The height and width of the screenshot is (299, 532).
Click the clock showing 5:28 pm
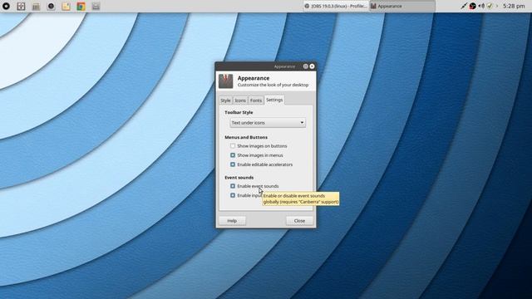(x=514, y=6)
